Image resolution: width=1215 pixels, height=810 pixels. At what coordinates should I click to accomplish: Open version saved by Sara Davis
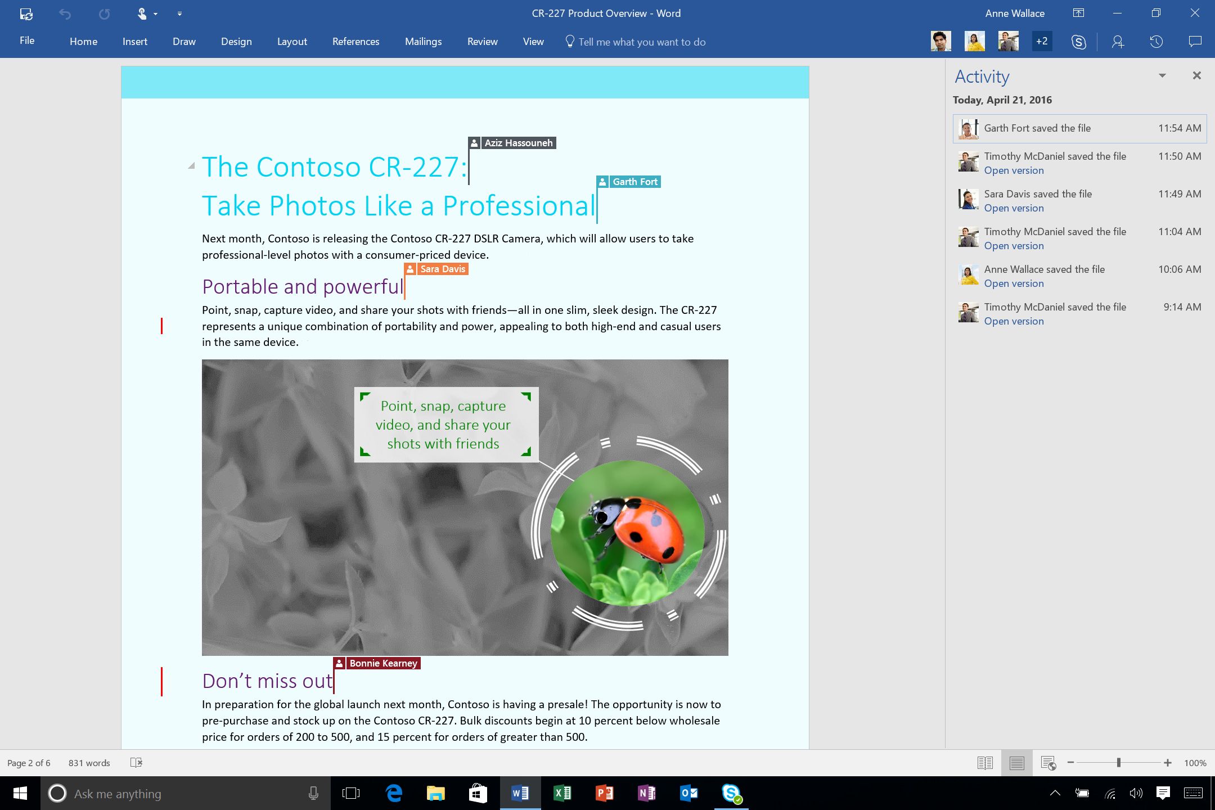click(x=1014, y=208)
